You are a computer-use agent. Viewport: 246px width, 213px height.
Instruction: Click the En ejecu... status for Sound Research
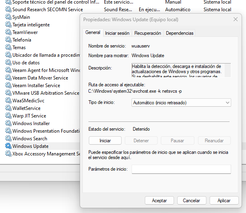tap(149, 10)
